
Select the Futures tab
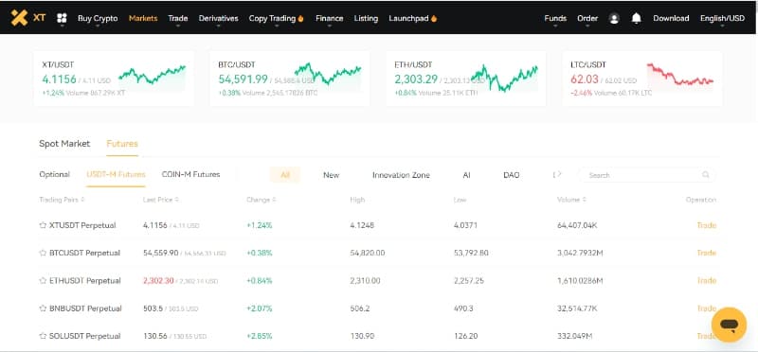point(122,144)
